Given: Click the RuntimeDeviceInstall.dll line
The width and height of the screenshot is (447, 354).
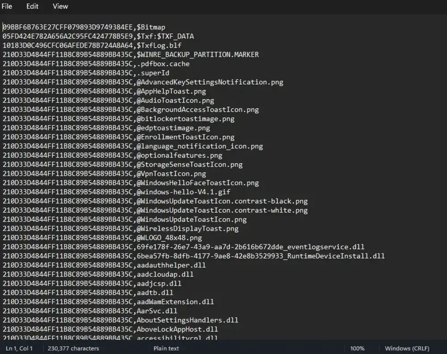Looking at the screenshot, I should click(x=194, y=256).
